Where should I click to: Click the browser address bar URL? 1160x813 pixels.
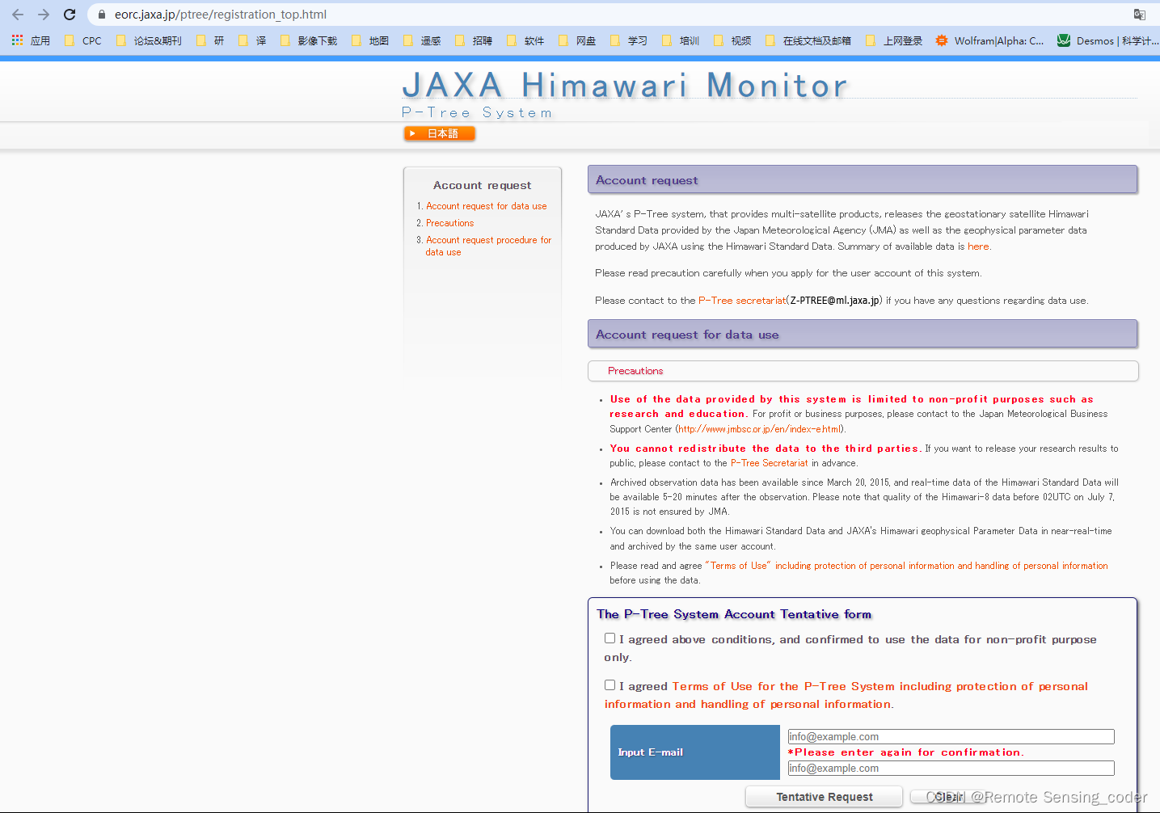click(x=221, y=15)
